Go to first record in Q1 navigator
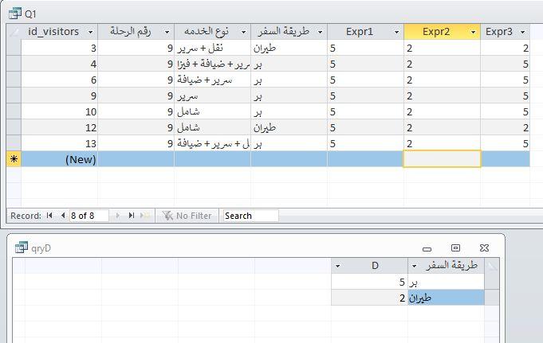This screenshot has width=543, height=343. tap(50, 216)
